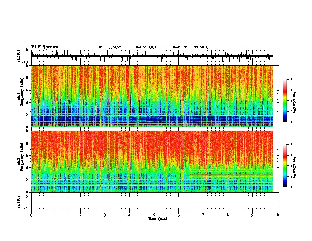Click the "-3" label on ch.2 color bar
The image size is (312, 241).
tap(290, 145)
